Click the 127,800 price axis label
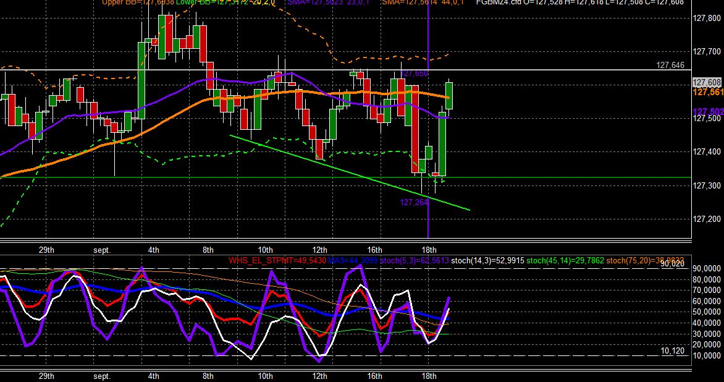The image size is (724, 382). click(707, 19)
